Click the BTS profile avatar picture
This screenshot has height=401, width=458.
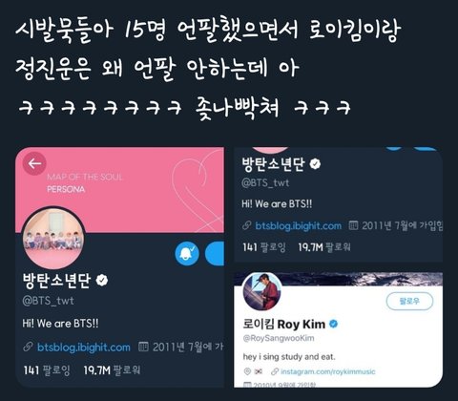tap(53, 239)
